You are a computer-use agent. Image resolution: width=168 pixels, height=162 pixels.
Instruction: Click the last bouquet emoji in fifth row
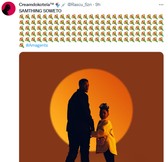tap(161, 40)
